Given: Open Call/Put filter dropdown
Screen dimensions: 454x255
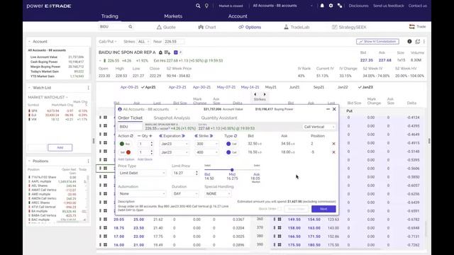Looking at the screenshot, I should pyautogui.click(x=108, y=42).
